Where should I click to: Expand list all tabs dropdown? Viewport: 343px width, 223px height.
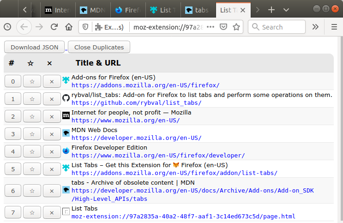click(x=286, y=10)
